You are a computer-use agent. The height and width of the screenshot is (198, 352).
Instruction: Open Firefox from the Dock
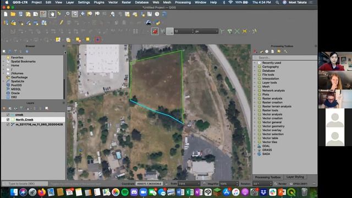tap(42, 192)
